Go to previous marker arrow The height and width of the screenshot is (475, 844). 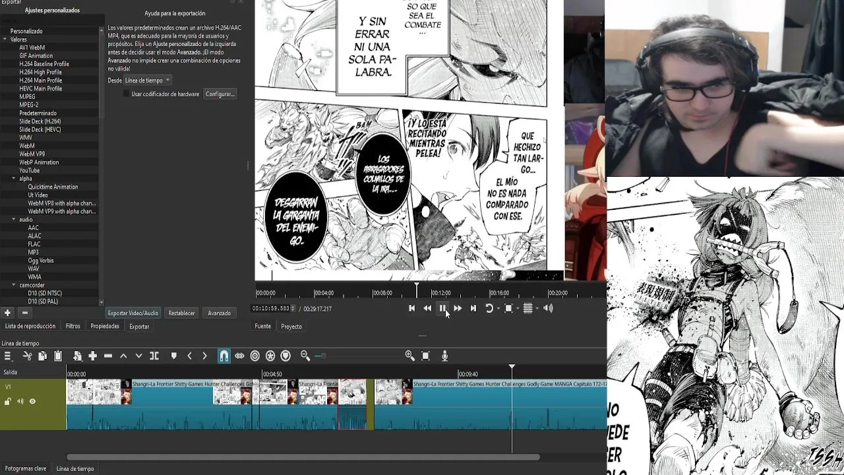(x=189, y=356)
